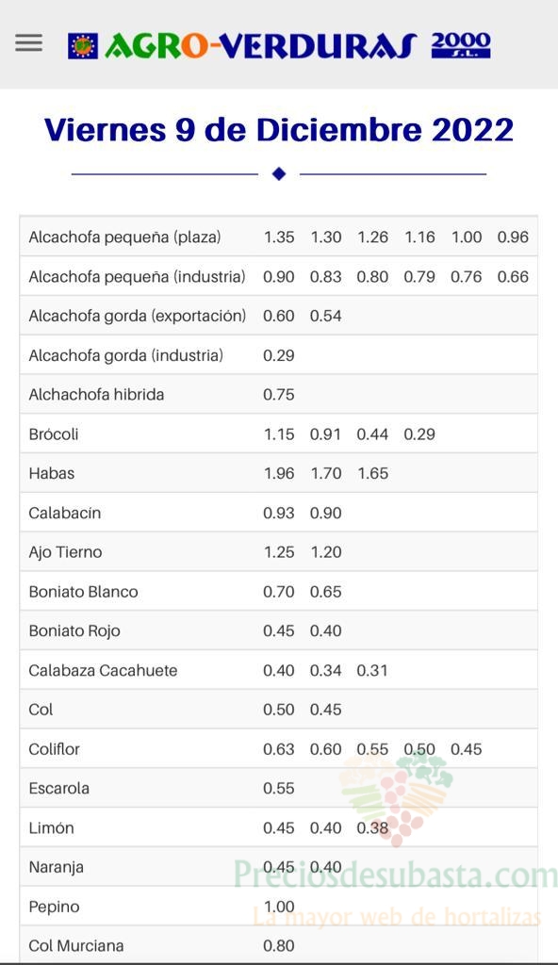The height and width of the screenshot is (965, 558).
Task: Click the Habas price 1.96
Action: coord(279,473)
